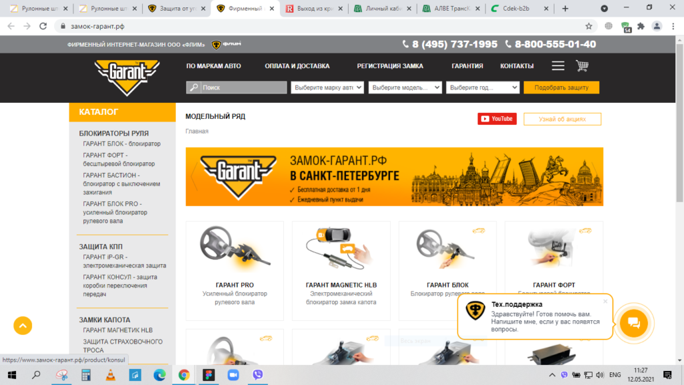
Task: Switch input language ENG indicator
Action: pyautogui.click(x=615, y=375)
